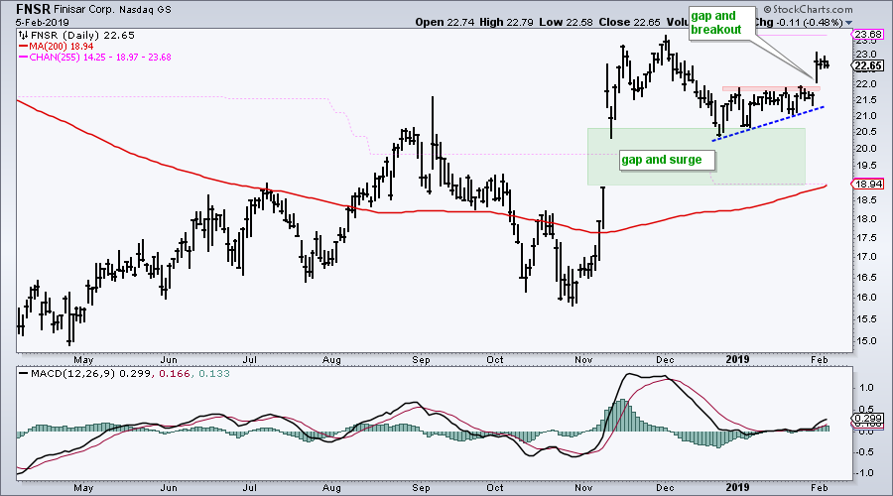Click the Chg -0.11 (-0.48%) value
The image size is (893, 496).
click(798, 22)
